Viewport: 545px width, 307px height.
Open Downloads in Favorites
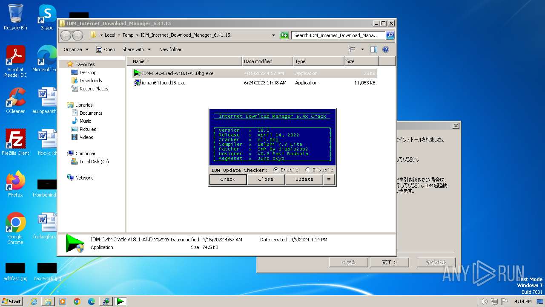[x=91, y=81]
